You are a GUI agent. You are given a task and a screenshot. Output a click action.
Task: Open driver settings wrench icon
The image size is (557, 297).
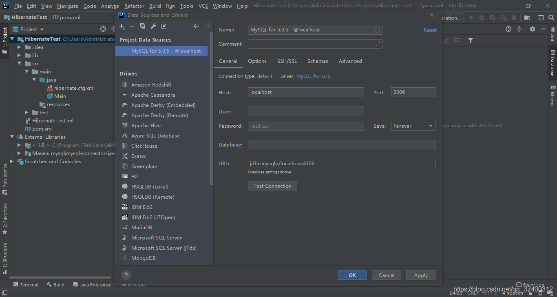tap(153, 26)
